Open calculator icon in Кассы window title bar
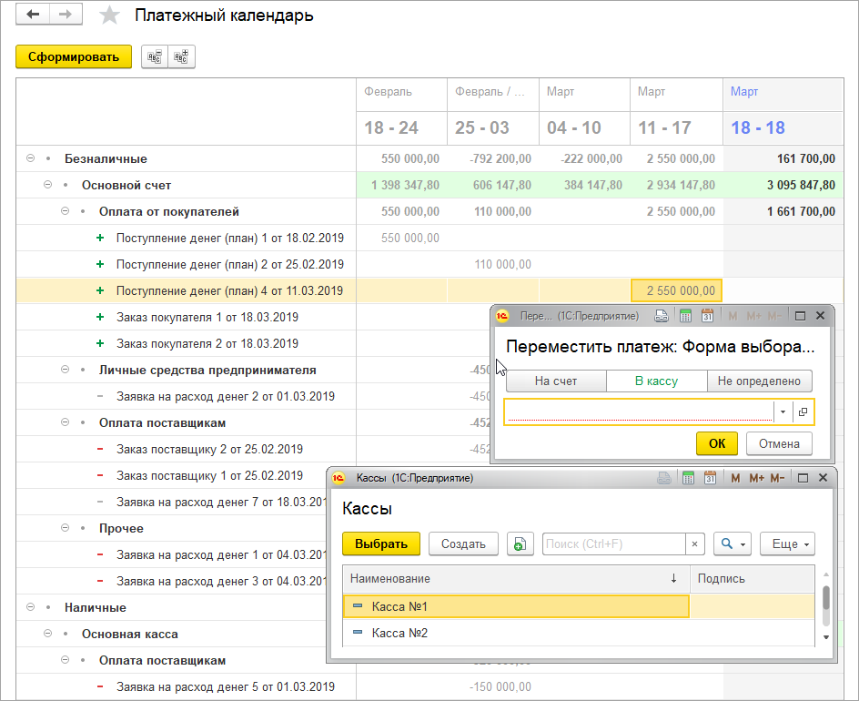 point(689,478)
